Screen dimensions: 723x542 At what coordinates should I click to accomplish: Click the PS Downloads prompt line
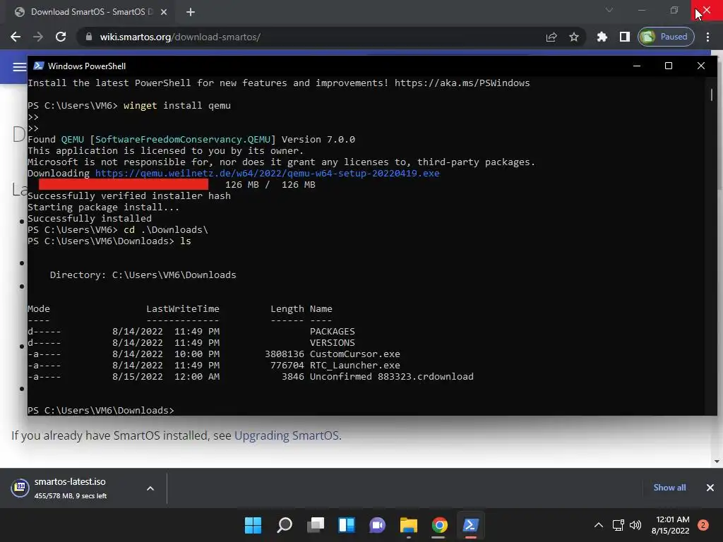coord(101,410)
